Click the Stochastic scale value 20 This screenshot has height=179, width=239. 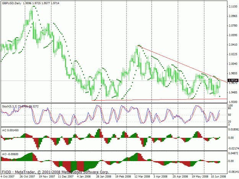[x=229, y=122]
